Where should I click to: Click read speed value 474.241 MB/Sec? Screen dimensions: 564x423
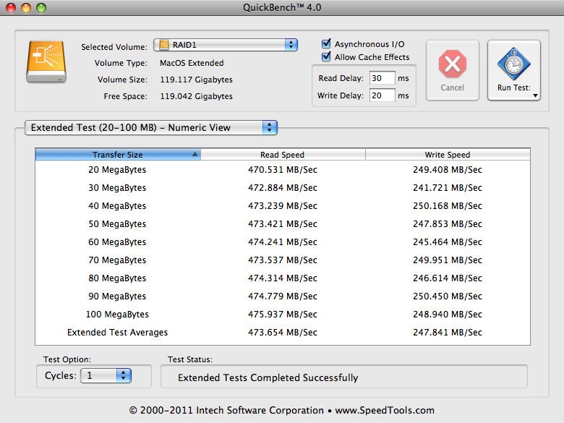click(x=283, y=242)
